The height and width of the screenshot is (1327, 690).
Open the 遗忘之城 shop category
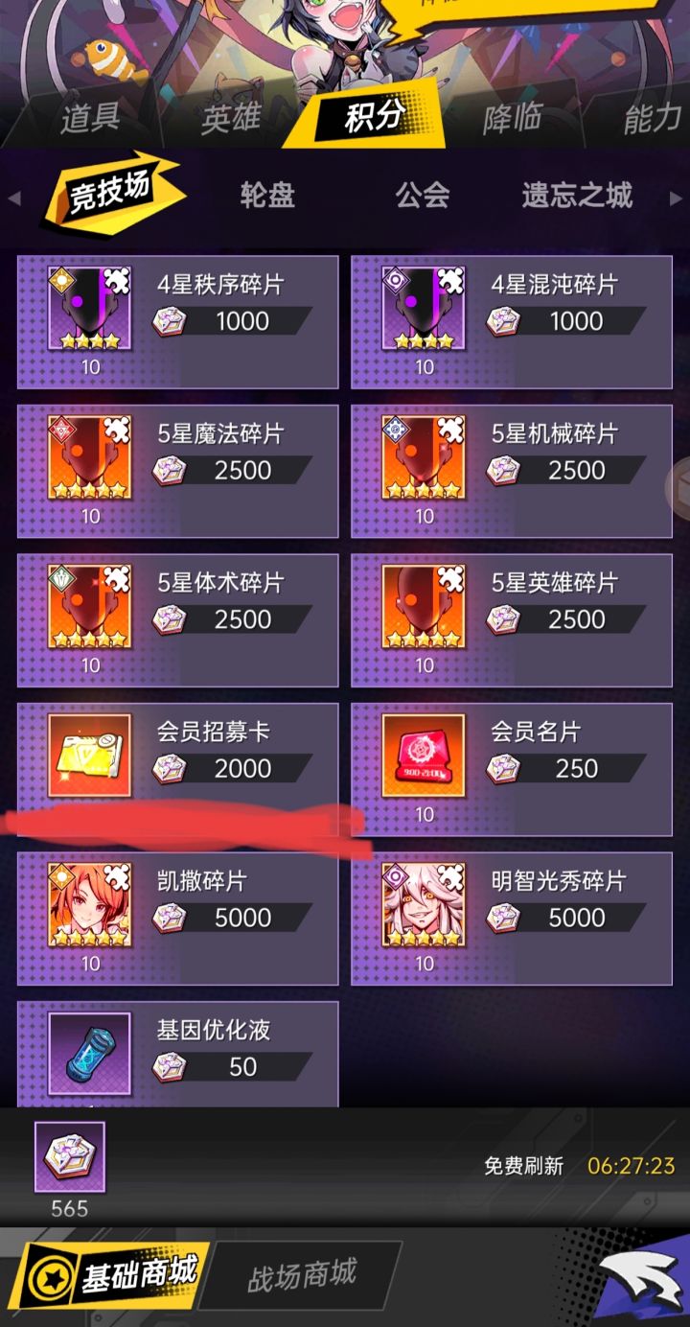[577, 196]
